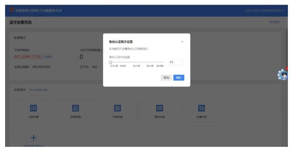
Task: Open the 复制开票 card icon
Action: coord(159,108)
